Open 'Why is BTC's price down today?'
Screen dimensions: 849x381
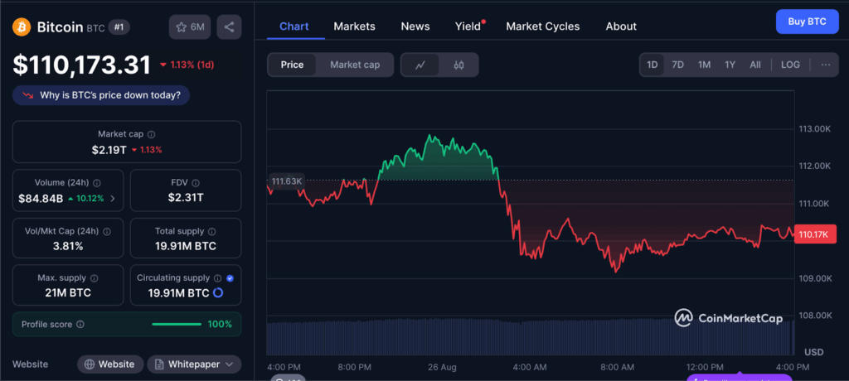pyautogui.click(x=101, y=95)
